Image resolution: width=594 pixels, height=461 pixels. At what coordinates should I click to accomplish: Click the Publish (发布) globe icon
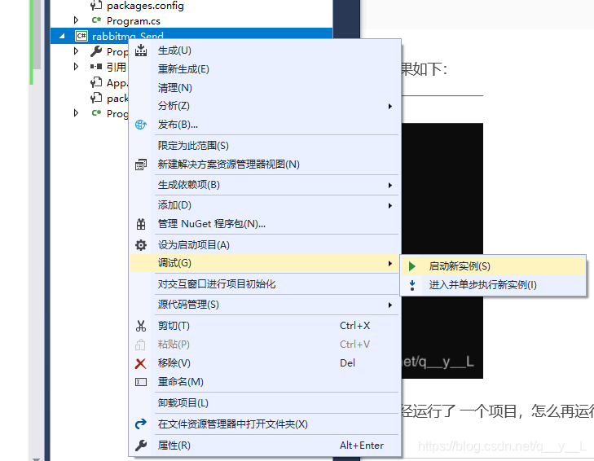141,125
